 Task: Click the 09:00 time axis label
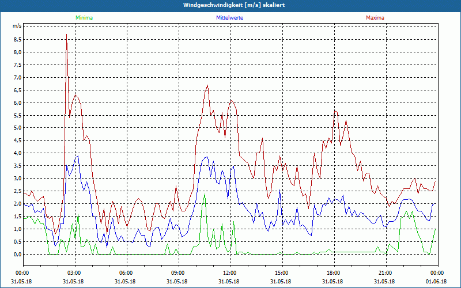[179, 273]
